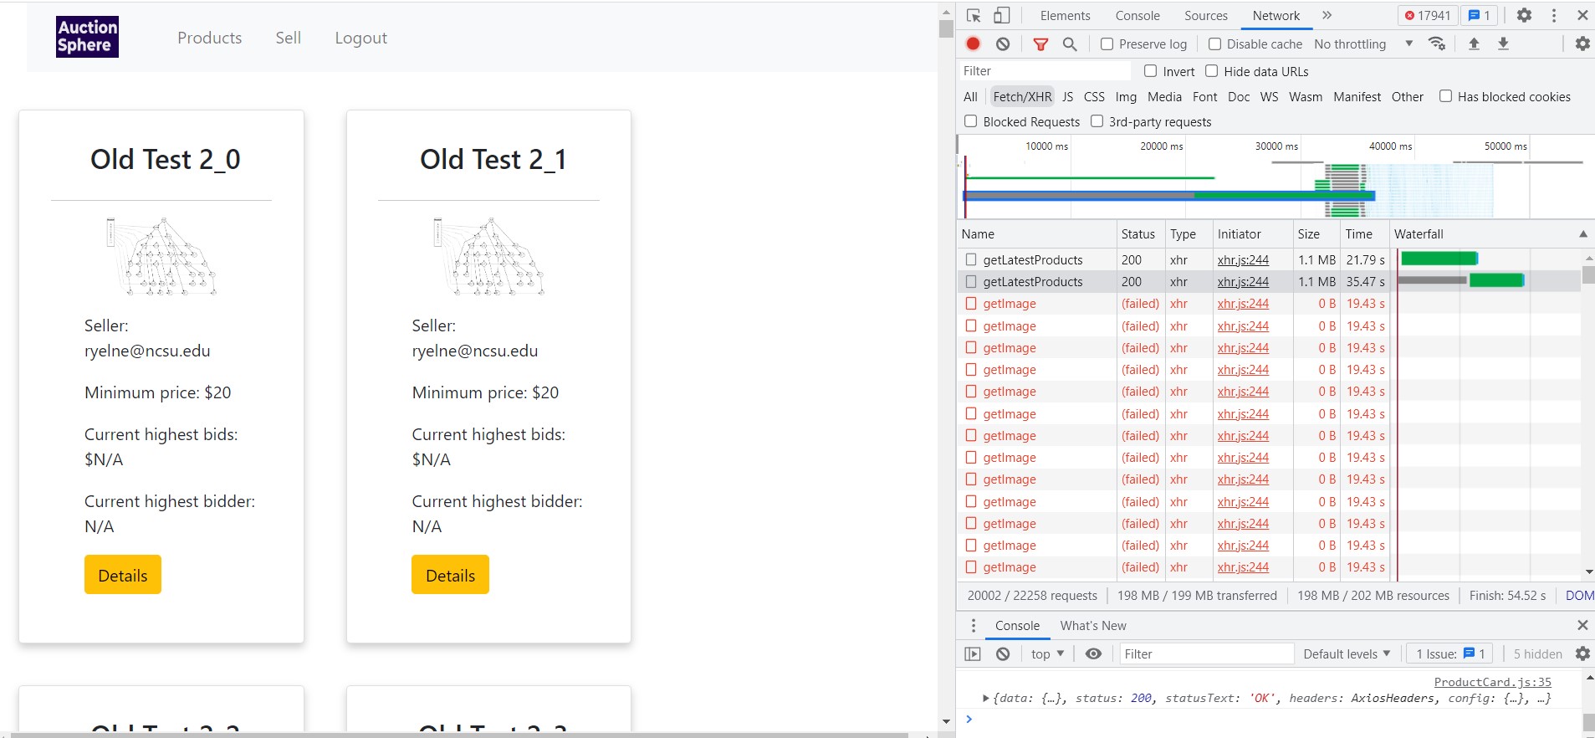Toggle the Invert filter checkbox
The image size is (1595, 738).
(1151, 71)
